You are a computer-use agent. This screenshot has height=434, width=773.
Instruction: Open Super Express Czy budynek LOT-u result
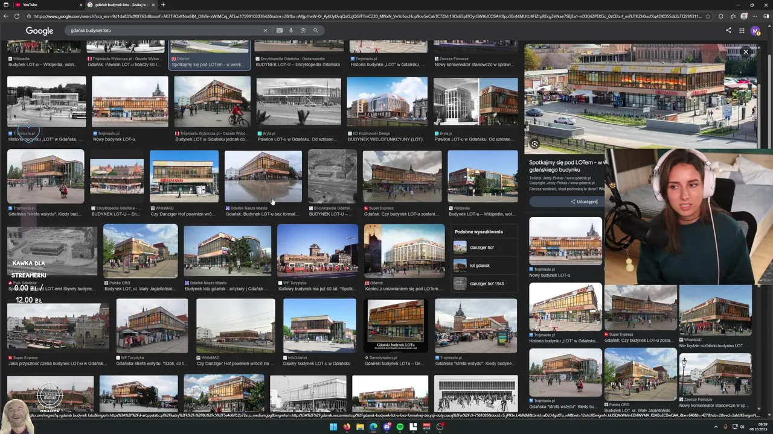[403, 176]
